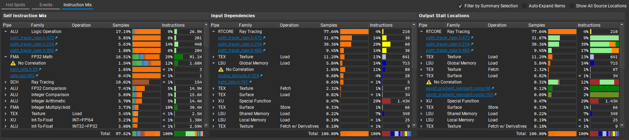Switch to the Hot Spots tab
629x140 pixels.
16,5
